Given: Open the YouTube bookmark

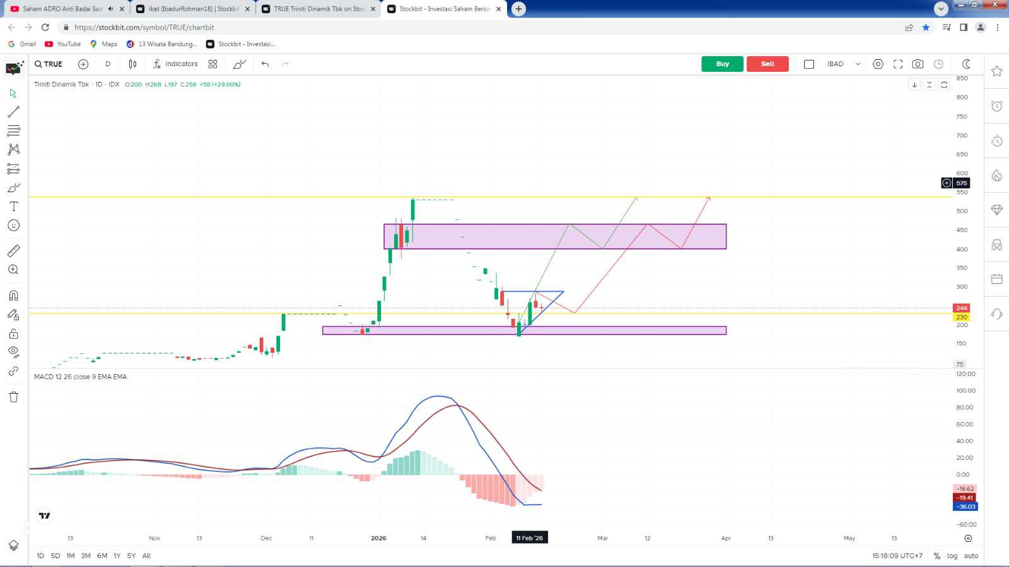Looking at the screenshot, I should coord(63,44).
